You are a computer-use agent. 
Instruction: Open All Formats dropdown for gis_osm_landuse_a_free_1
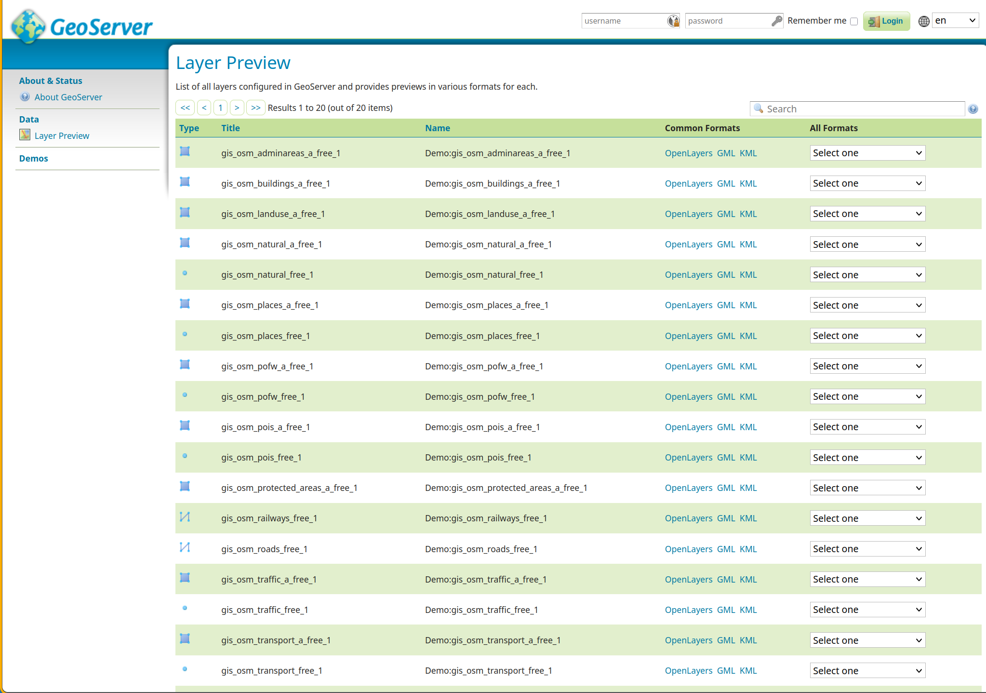pyautogui.click(x=867, y=214)
